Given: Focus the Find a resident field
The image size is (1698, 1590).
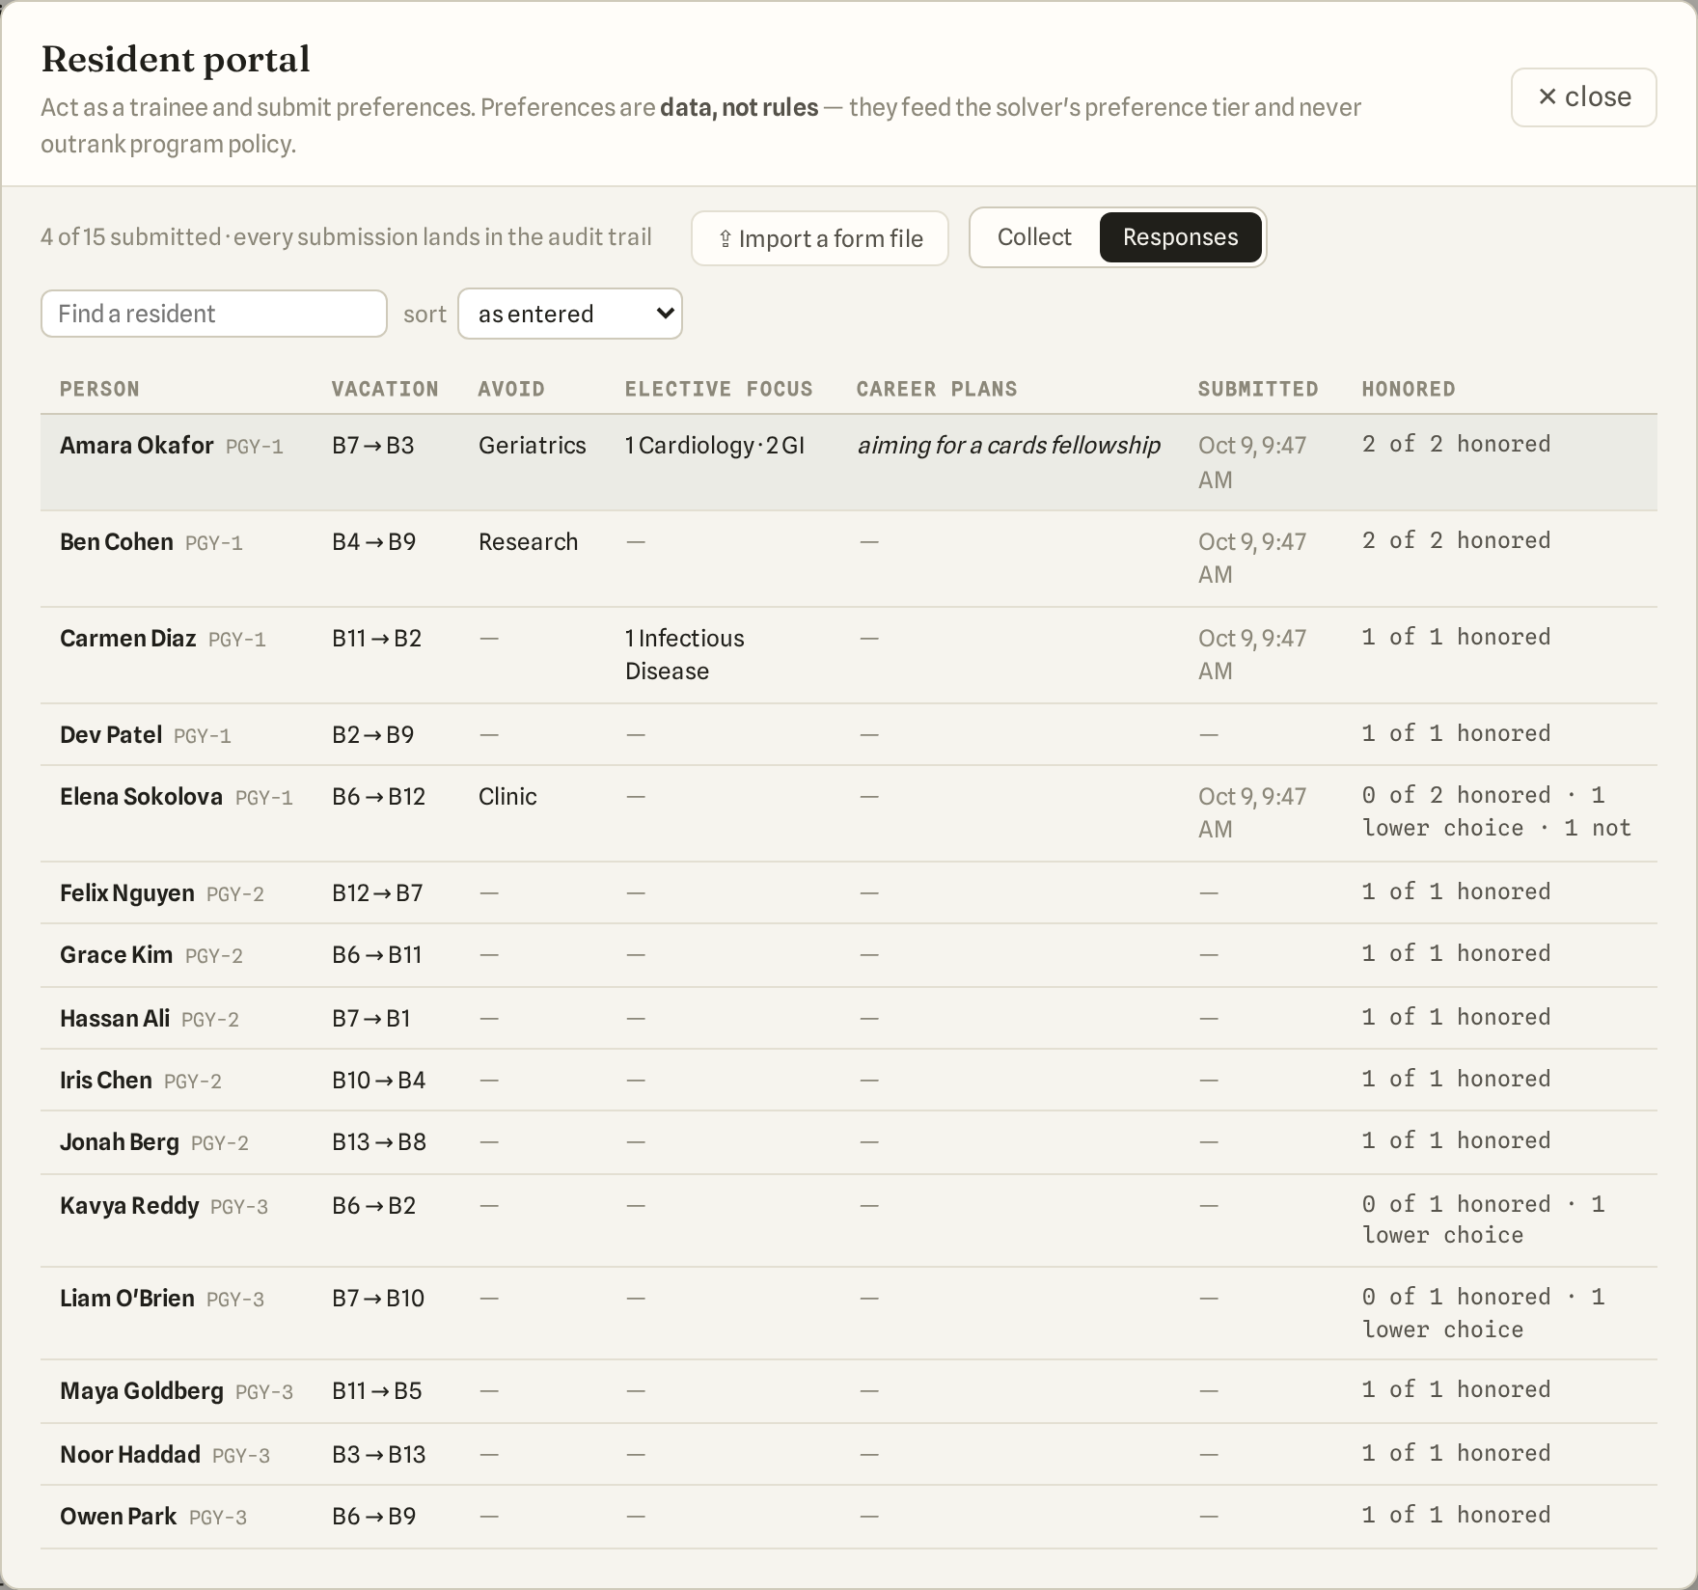Looking at the screenshot, I should 214,314.
